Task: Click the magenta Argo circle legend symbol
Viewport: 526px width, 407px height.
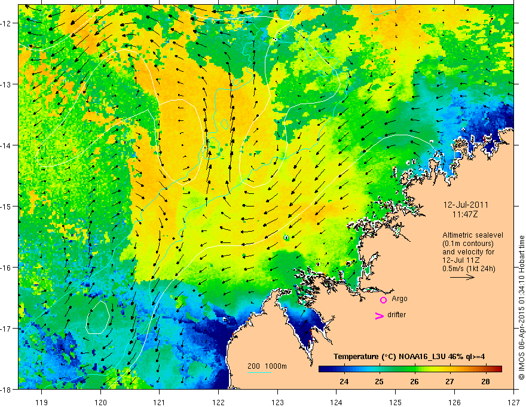Action: [x=383, y=300]
